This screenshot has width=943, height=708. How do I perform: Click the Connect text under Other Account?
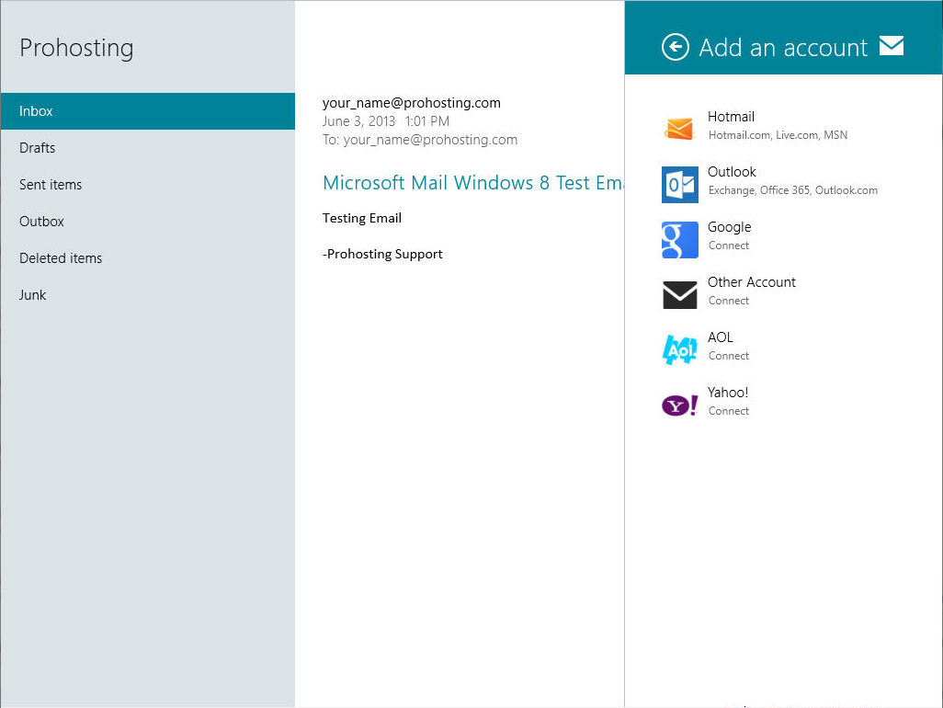(728, 301)
